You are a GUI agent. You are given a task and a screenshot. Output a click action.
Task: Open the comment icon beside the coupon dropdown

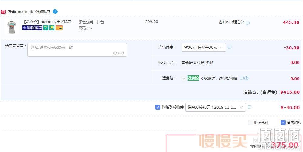[x=250, y=107]
